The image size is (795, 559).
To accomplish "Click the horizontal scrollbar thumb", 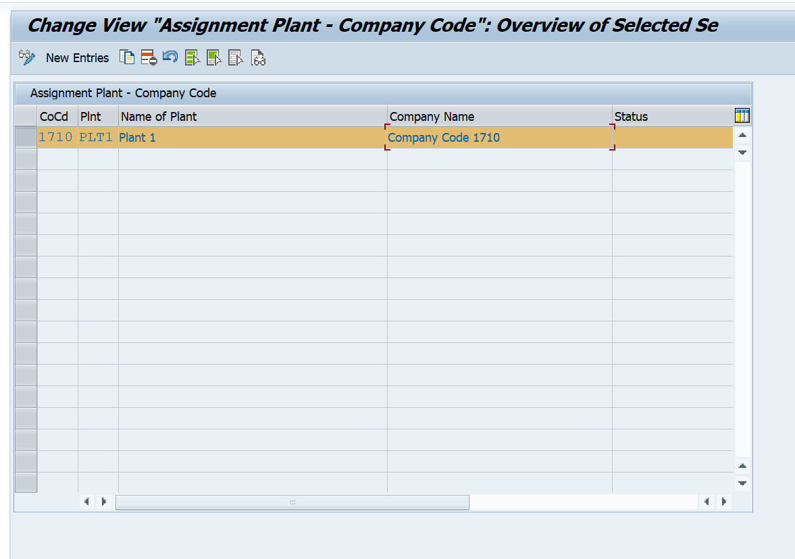I will click(292, 502).
